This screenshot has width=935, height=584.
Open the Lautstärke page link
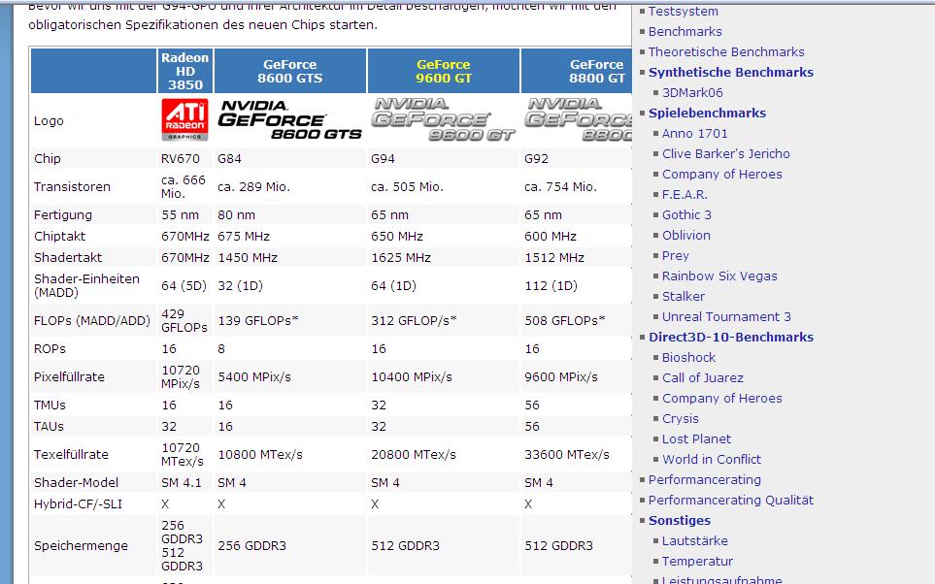tap(694, 540)
